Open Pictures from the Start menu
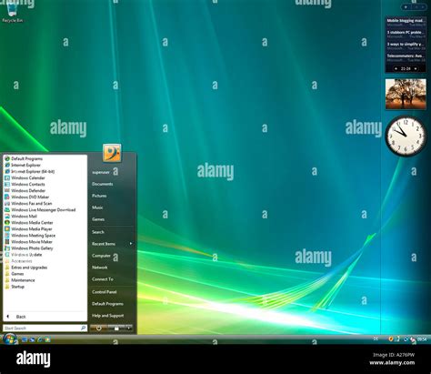431x374 pixels. [x=99, y=196]
